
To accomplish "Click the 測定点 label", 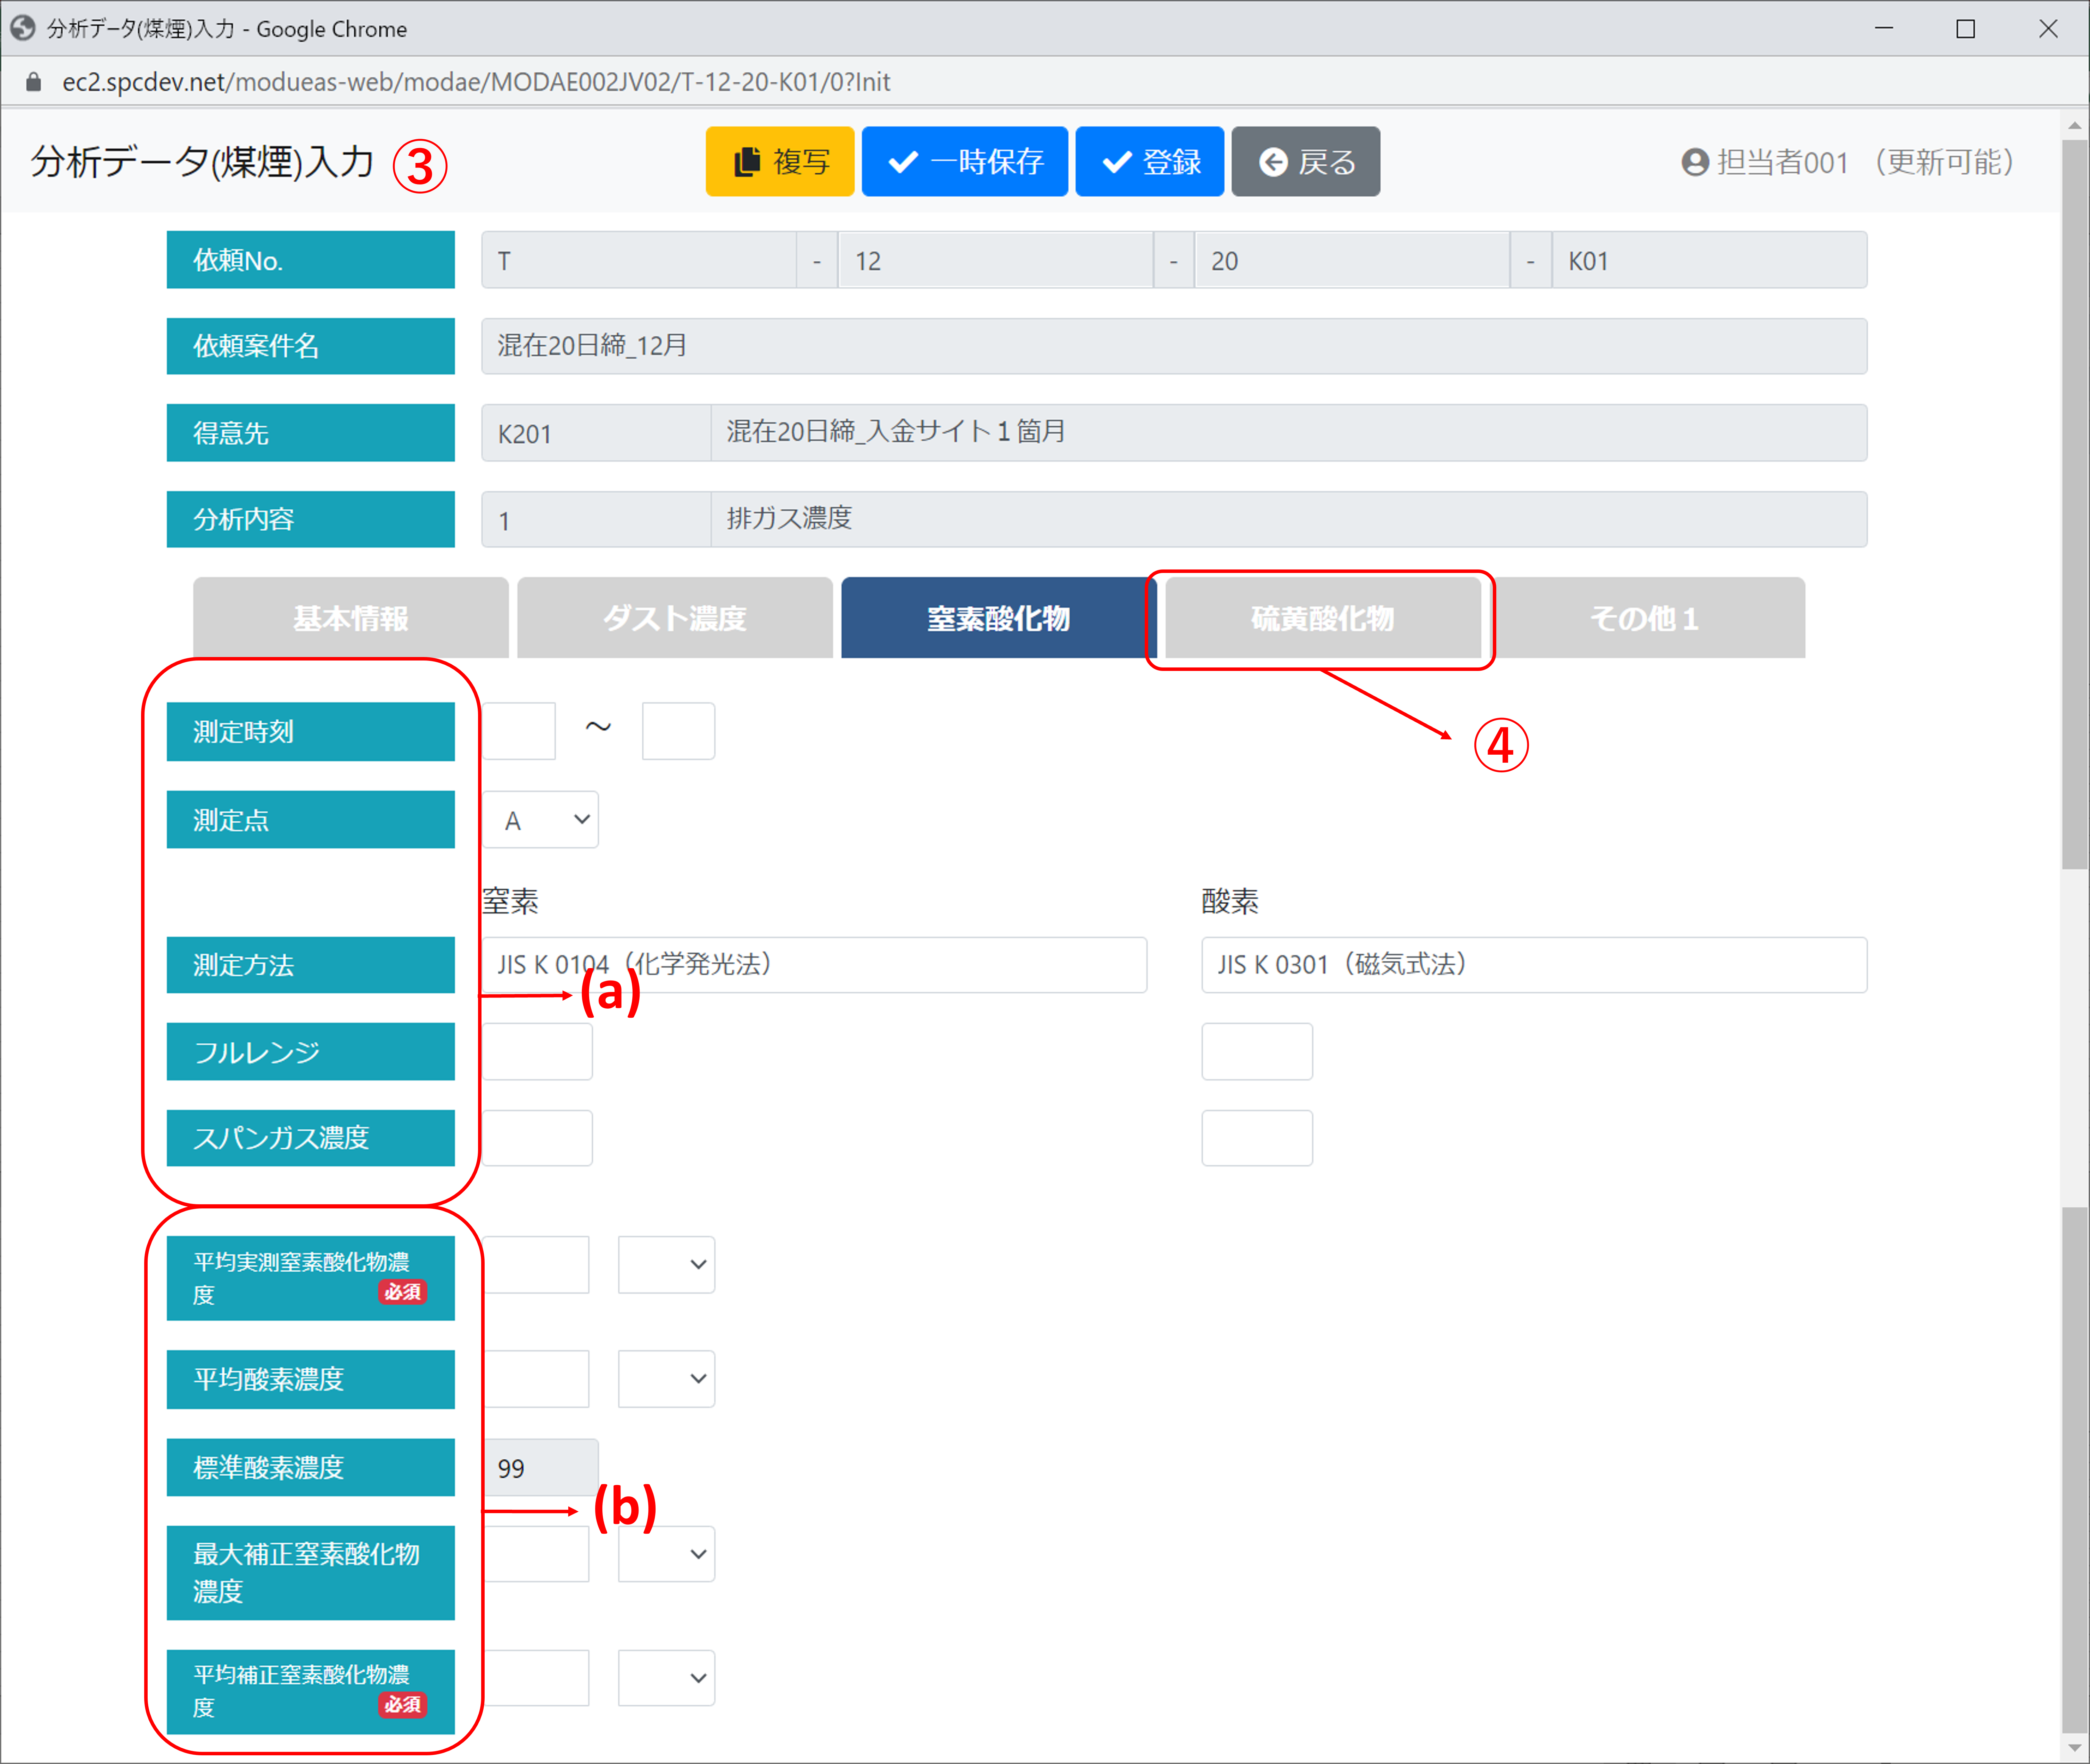I will 311,820.
